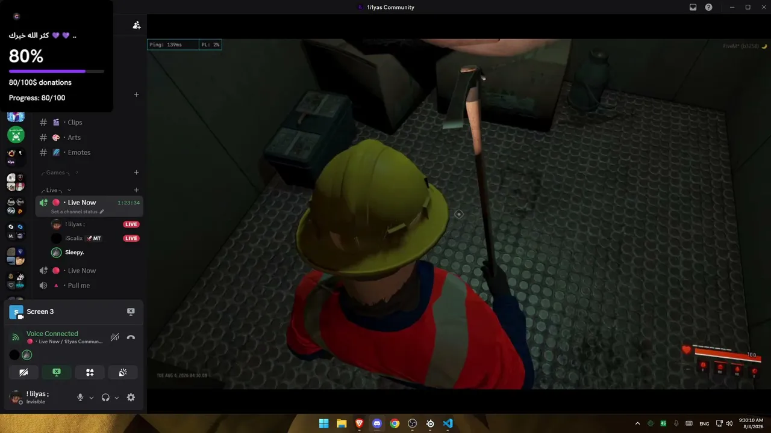Viewport: 771px width, 433px height.
Task: Click the LIVE badge next to ! lilyas ;
Action: [131, 224]
